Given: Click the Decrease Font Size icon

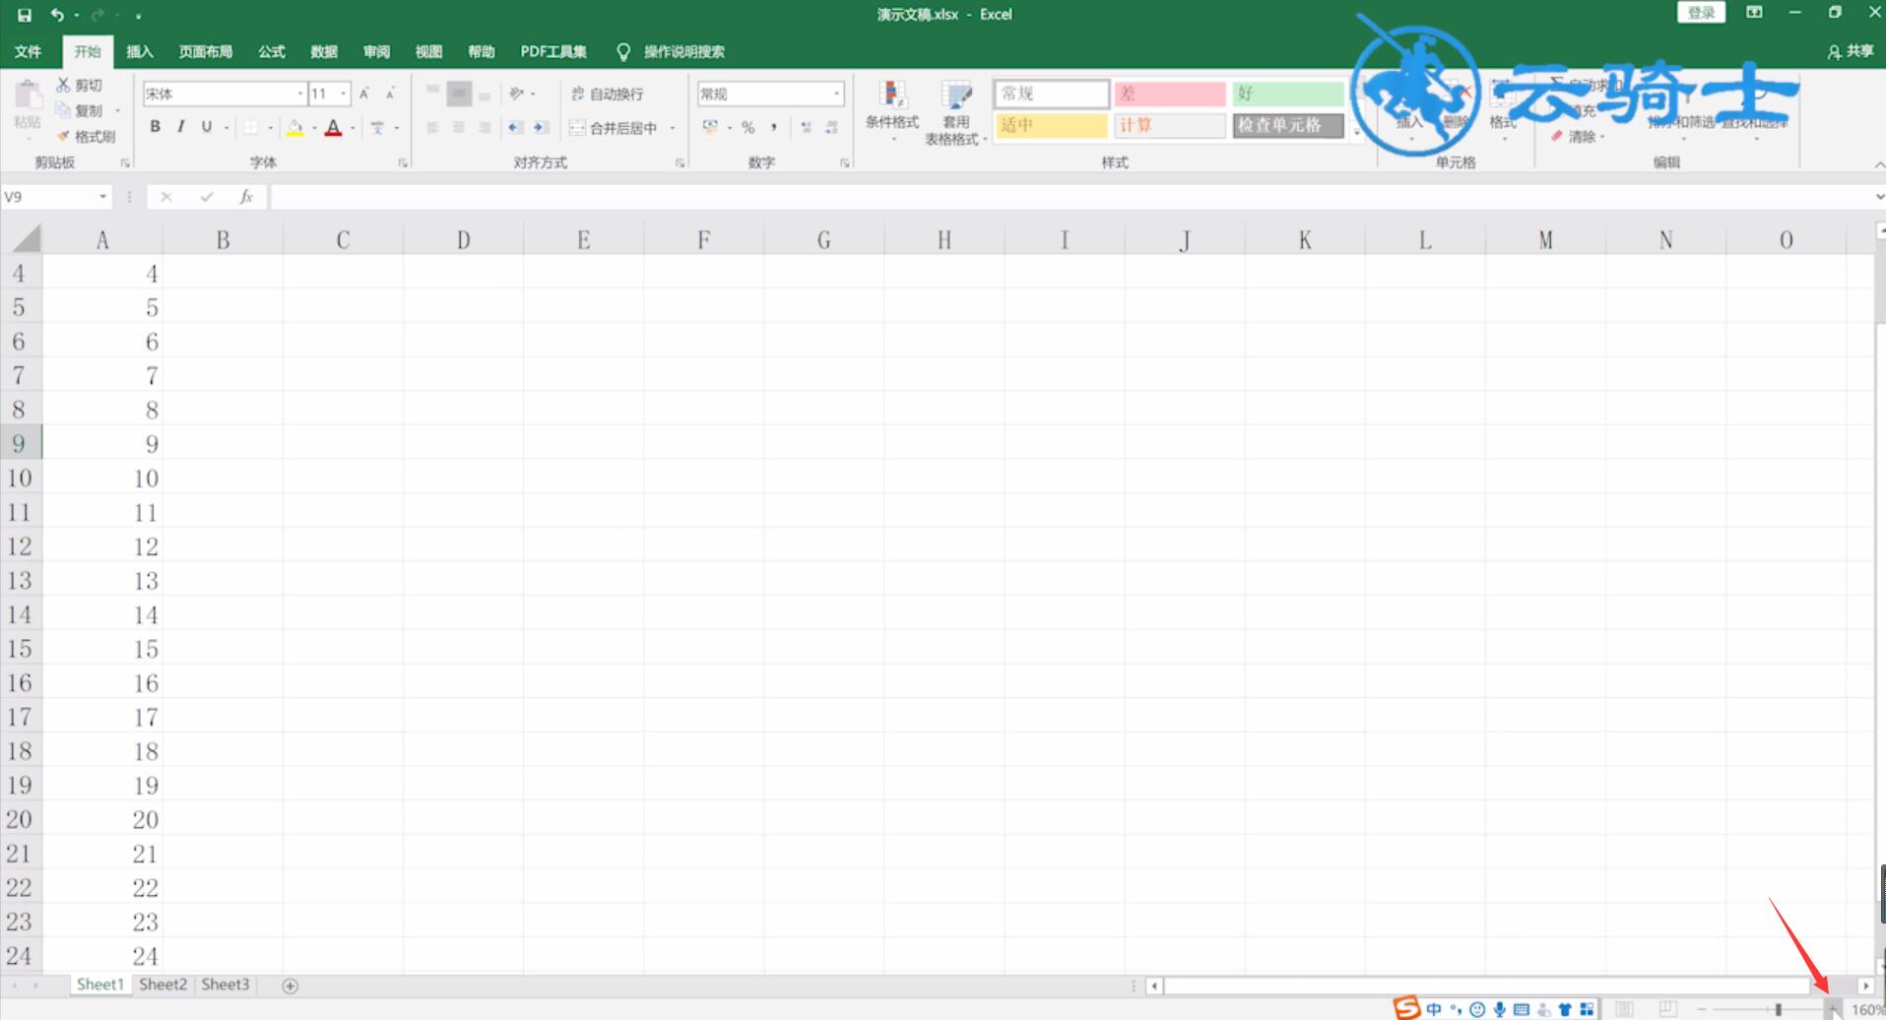Looking at the screenshot, I should (390, 94).
